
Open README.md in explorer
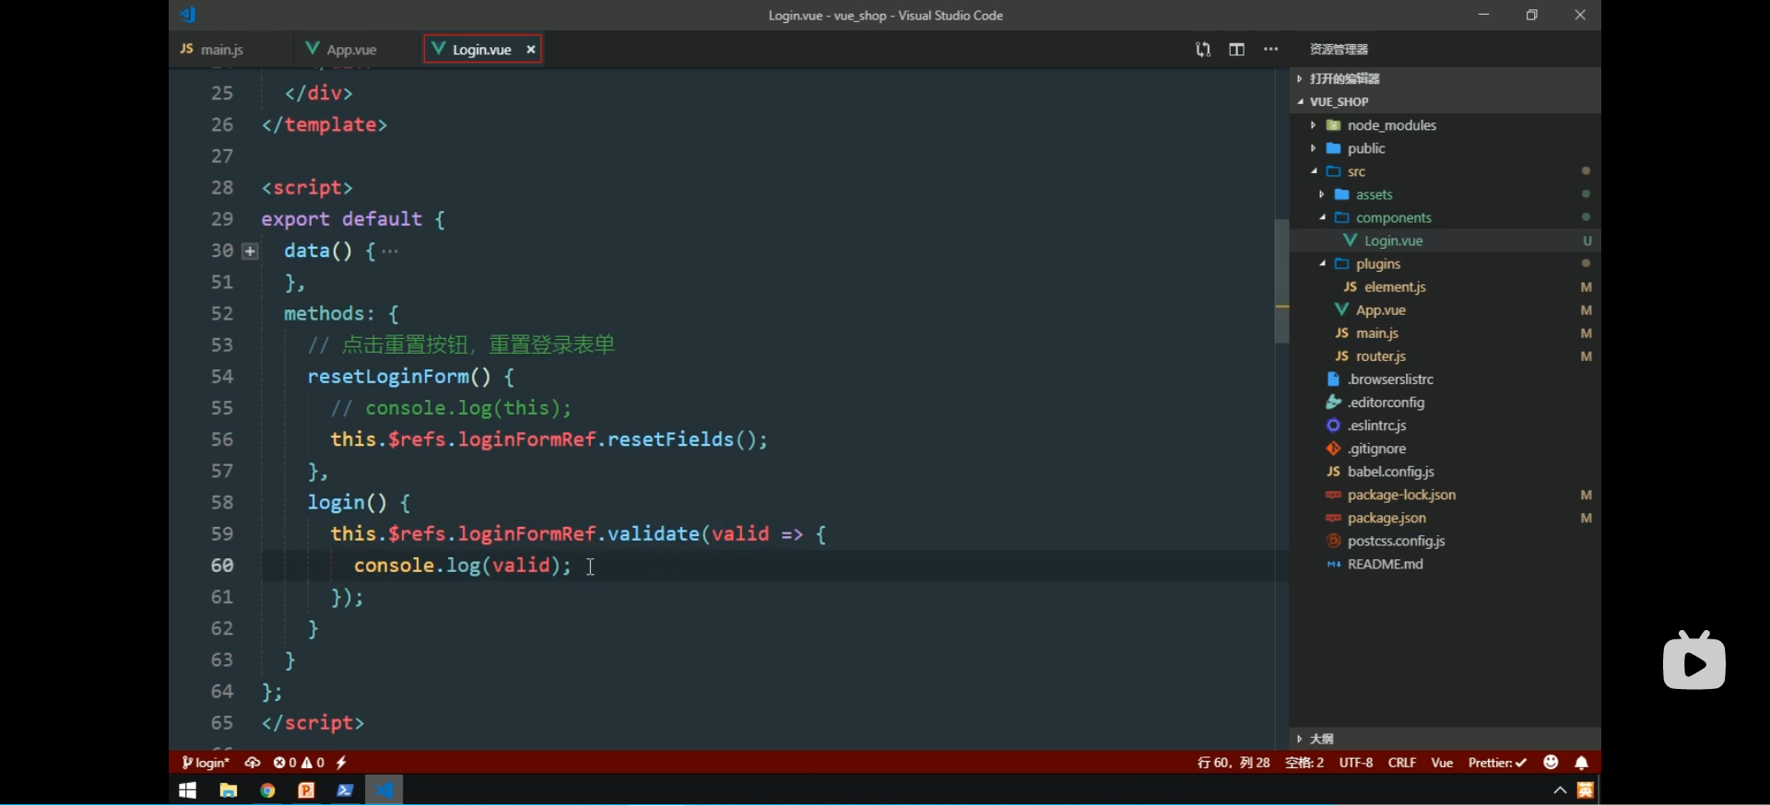[1445, 564]
